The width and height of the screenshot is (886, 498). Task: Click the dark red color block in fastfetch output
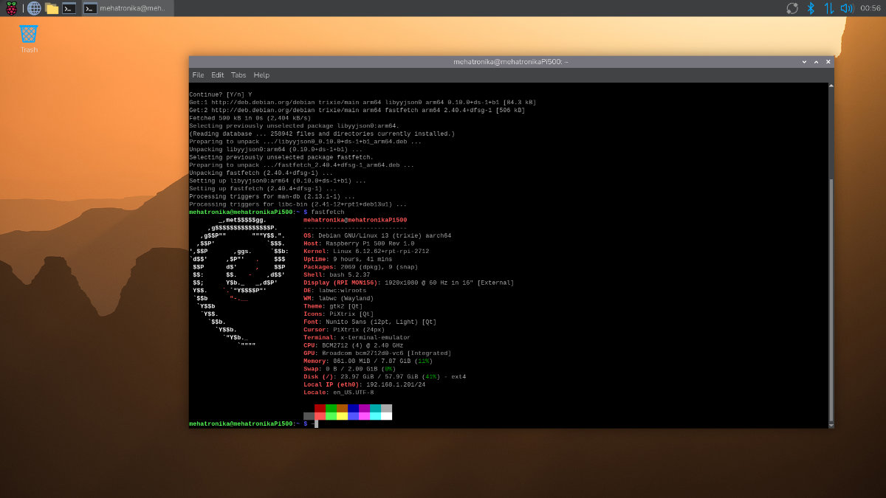[x=320, y=408]
